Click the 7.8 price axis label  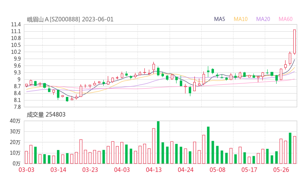pos(17,107)
